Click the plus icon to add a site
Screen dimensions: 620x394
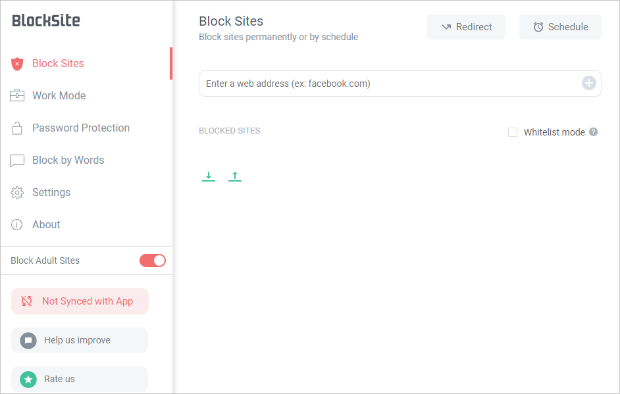point(590,83)
